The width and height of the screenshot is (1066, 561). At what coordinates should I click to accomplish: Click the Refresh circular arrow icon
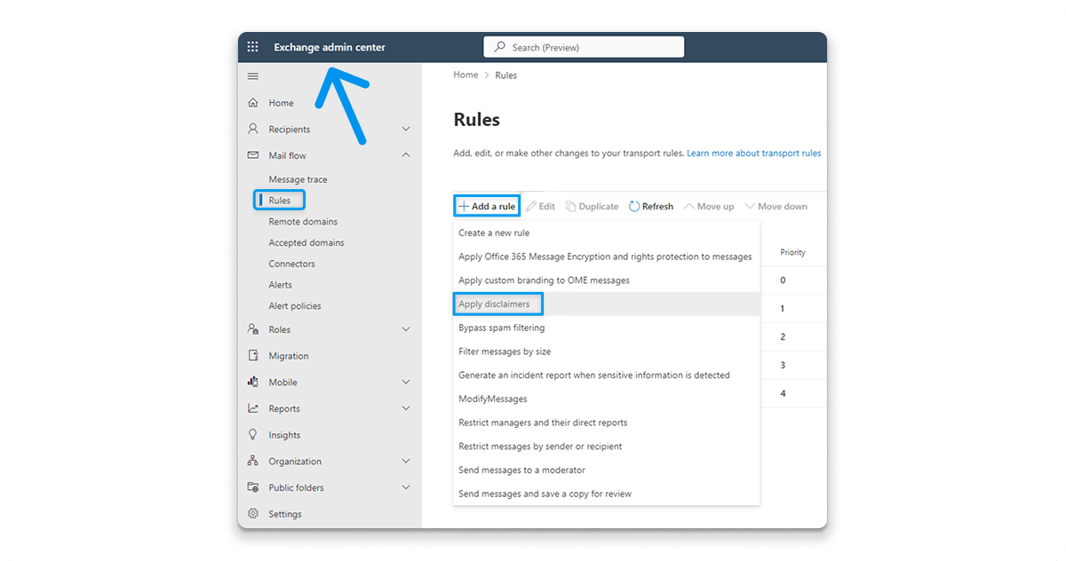click(x=634, y=207)
